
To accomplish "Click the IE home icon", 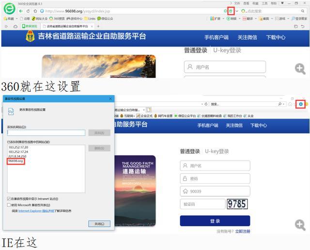I will [x=290, y=104].
